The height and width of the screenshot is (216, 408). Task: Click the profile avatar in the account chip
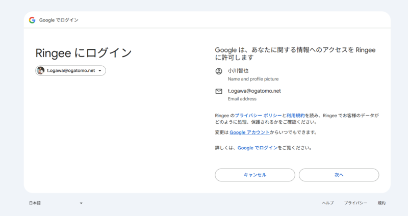(x=41, y=71)
